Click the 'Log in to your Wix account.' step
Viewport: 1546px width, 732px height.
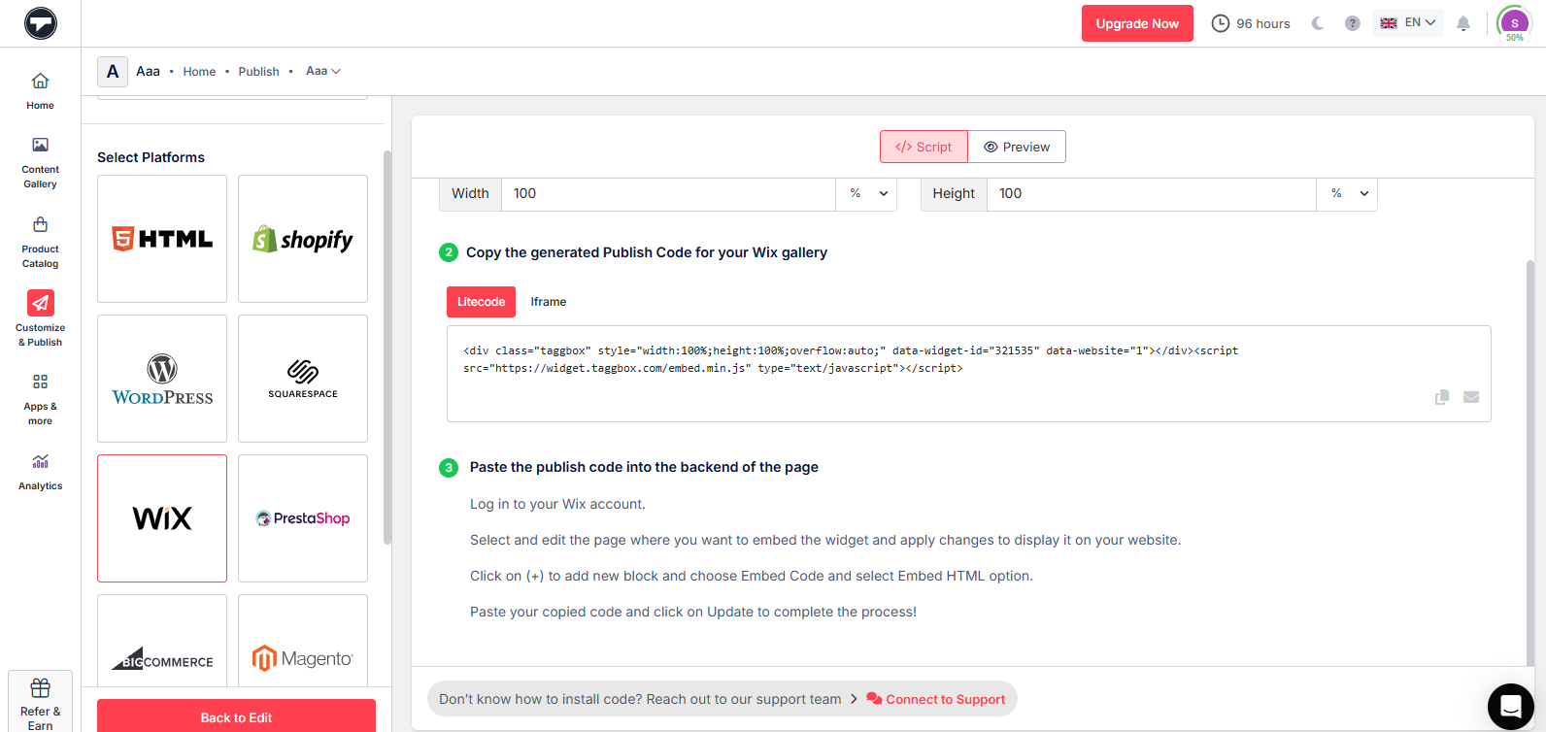coord(557,504)
